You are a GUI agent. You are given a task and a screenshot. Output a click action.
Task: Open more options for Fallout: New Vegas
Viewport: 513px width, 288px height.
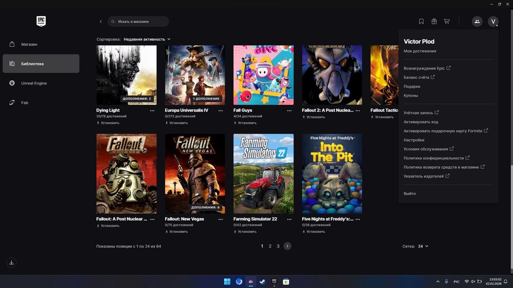221,219
